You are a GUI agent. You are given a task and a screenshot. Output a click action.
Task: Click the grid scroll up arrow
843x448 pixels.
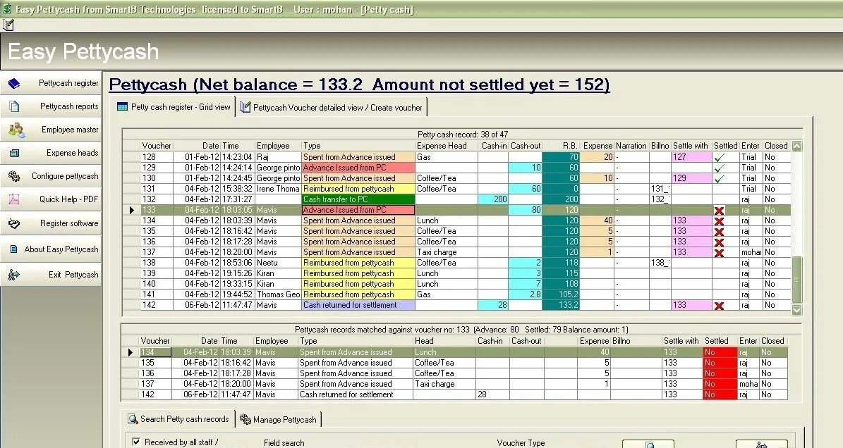click(796, 146)
